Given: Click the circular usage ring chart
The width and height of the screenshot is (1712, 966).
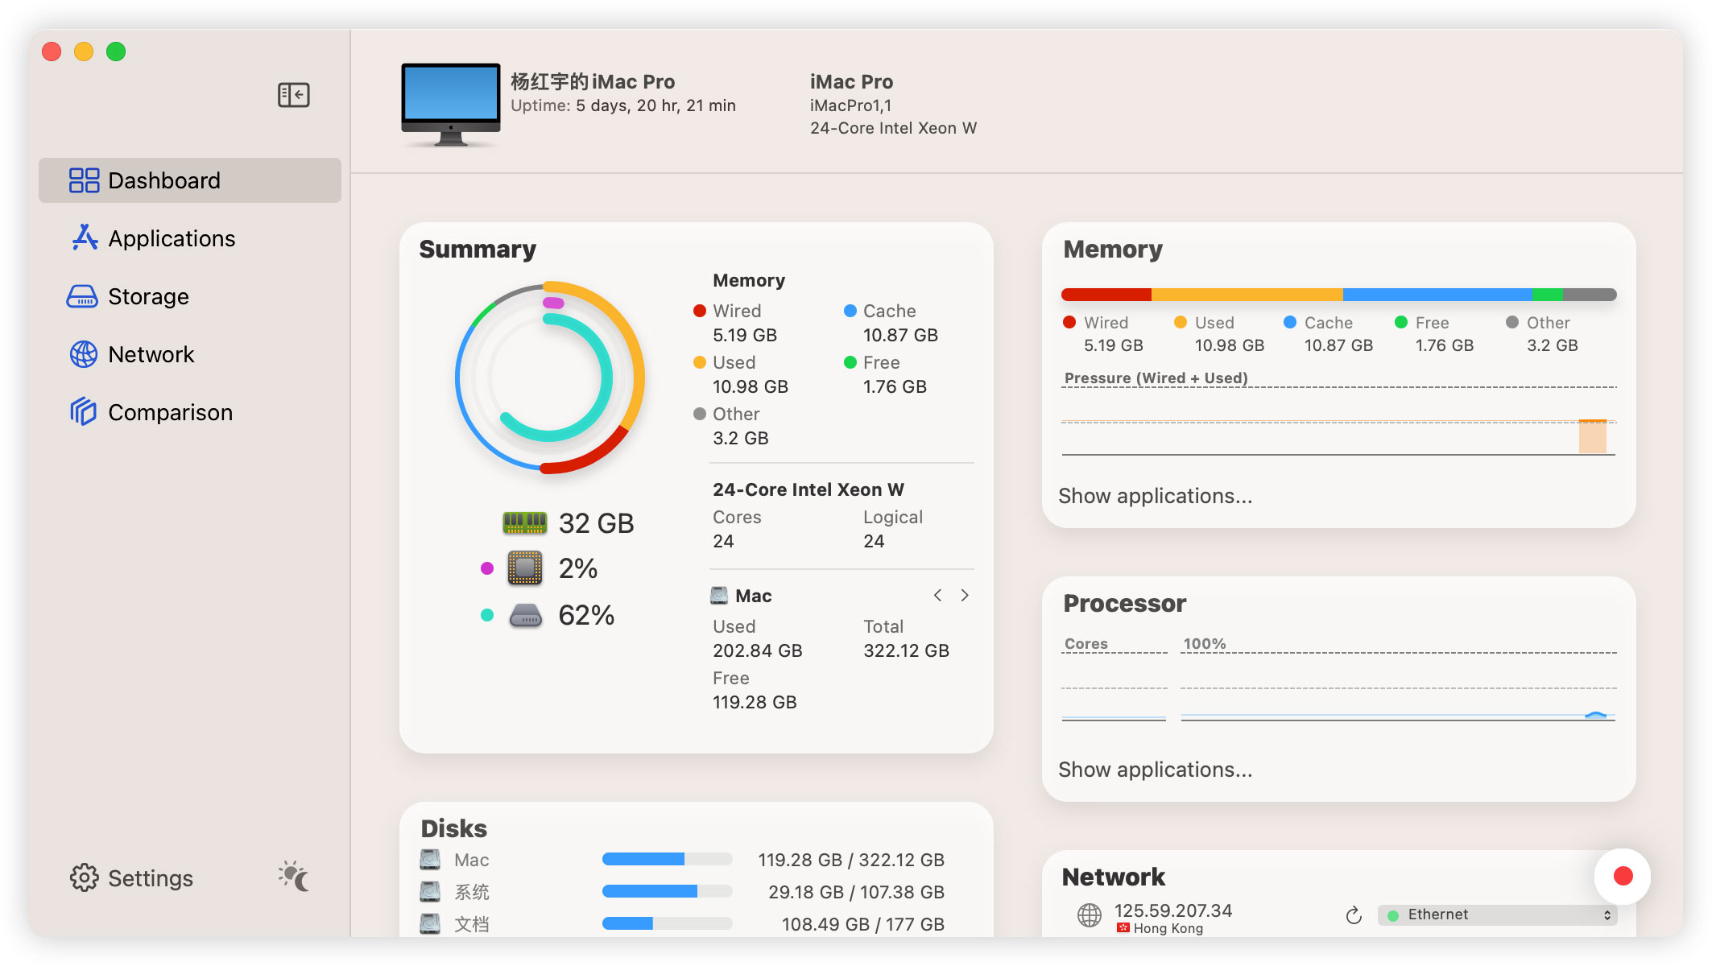Looking at the screenshot, I should click(550, 378).
